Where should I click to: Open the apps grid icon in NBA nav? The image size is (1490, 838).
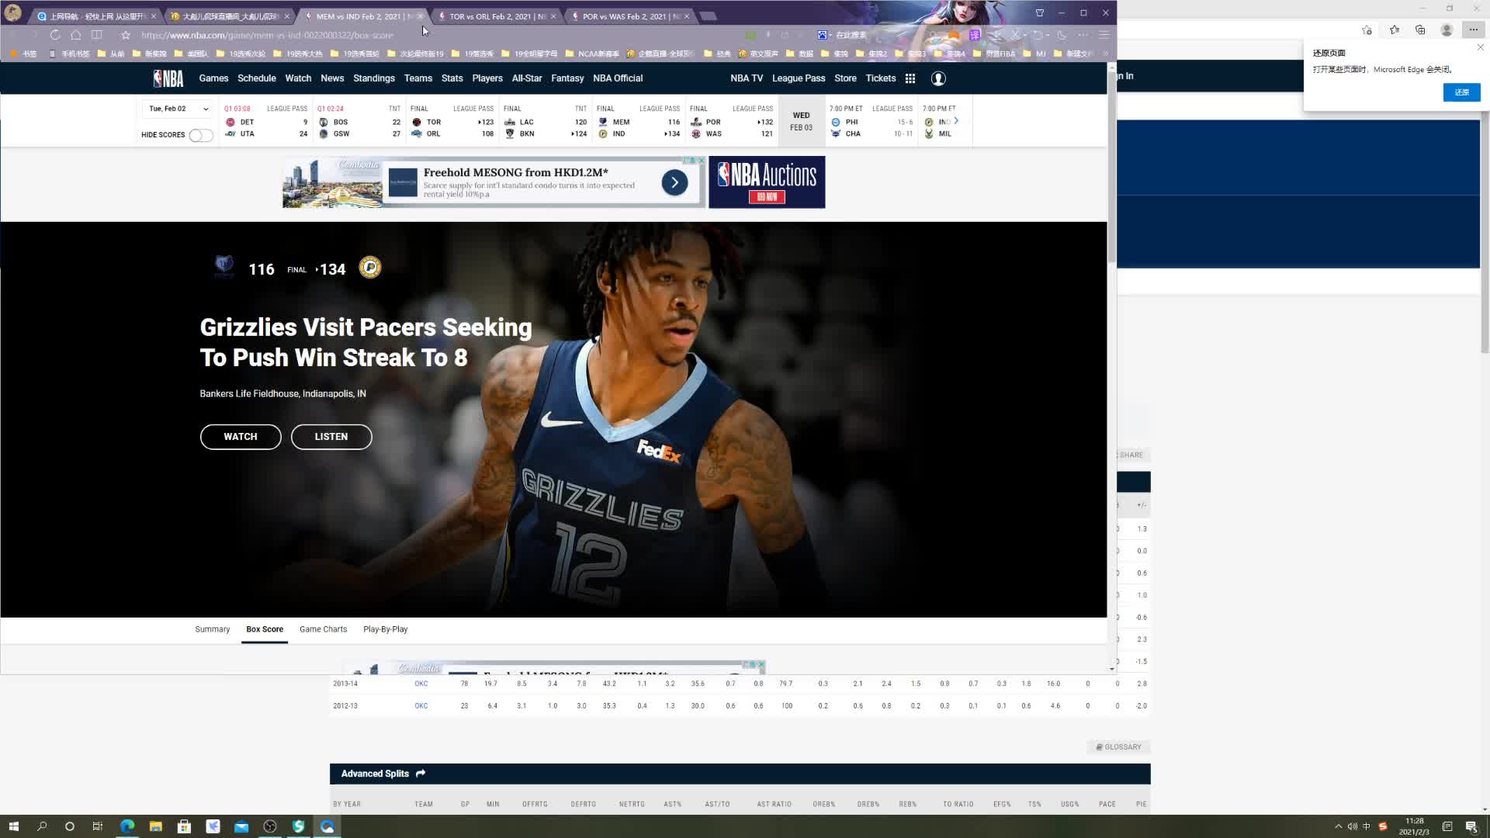(x=910, y=78)
